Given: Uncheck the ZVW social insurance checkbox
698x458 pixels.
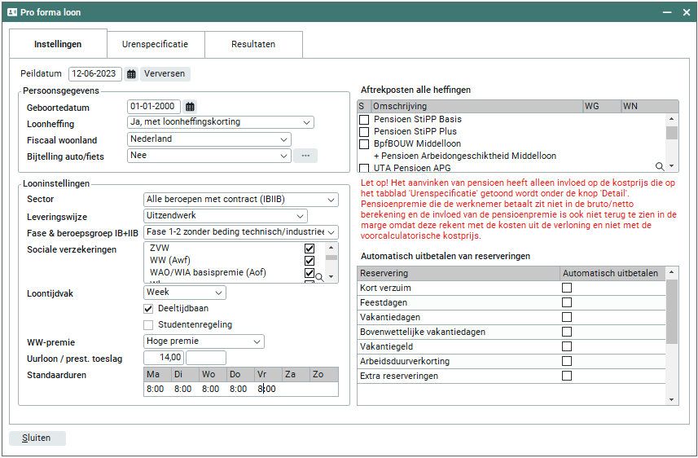Looking at the screenshot, I should 309,249.
